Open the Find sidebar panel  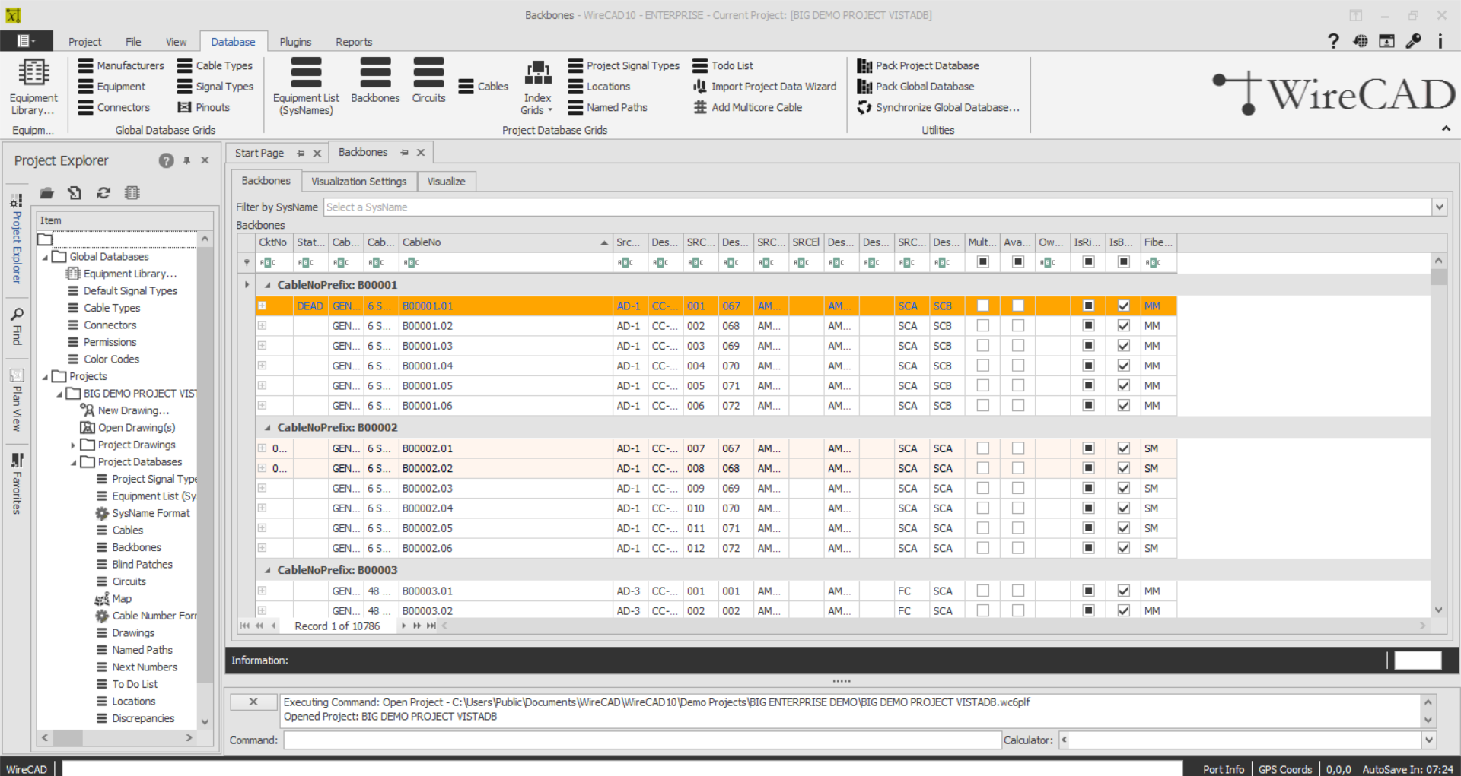[17, 325]
